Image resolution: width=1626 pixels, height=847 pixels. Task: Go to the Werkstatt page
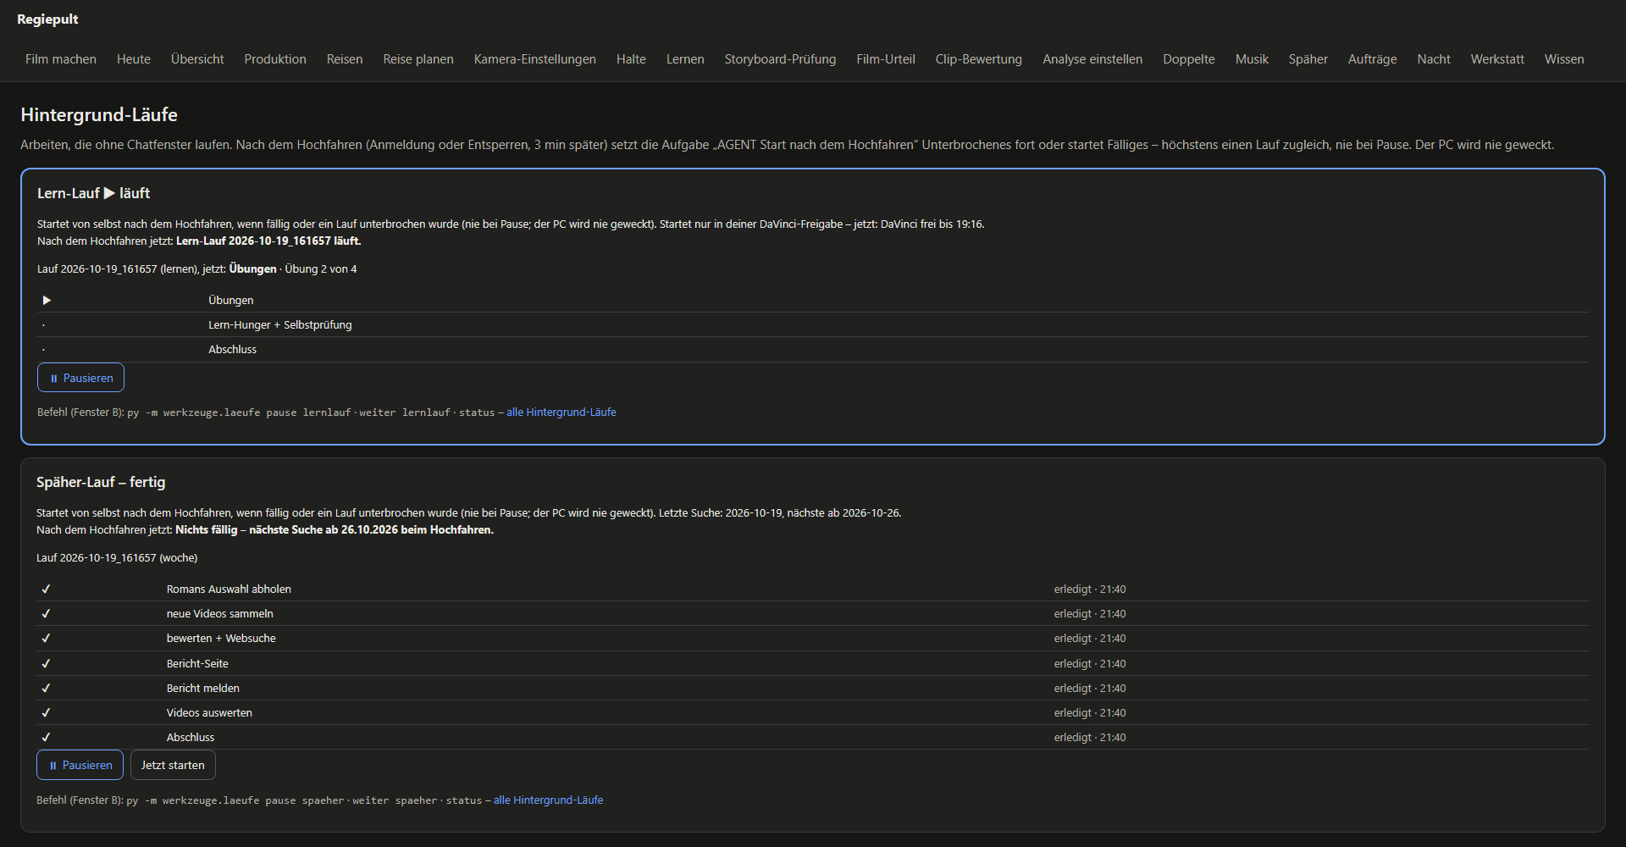[1497, 59]
